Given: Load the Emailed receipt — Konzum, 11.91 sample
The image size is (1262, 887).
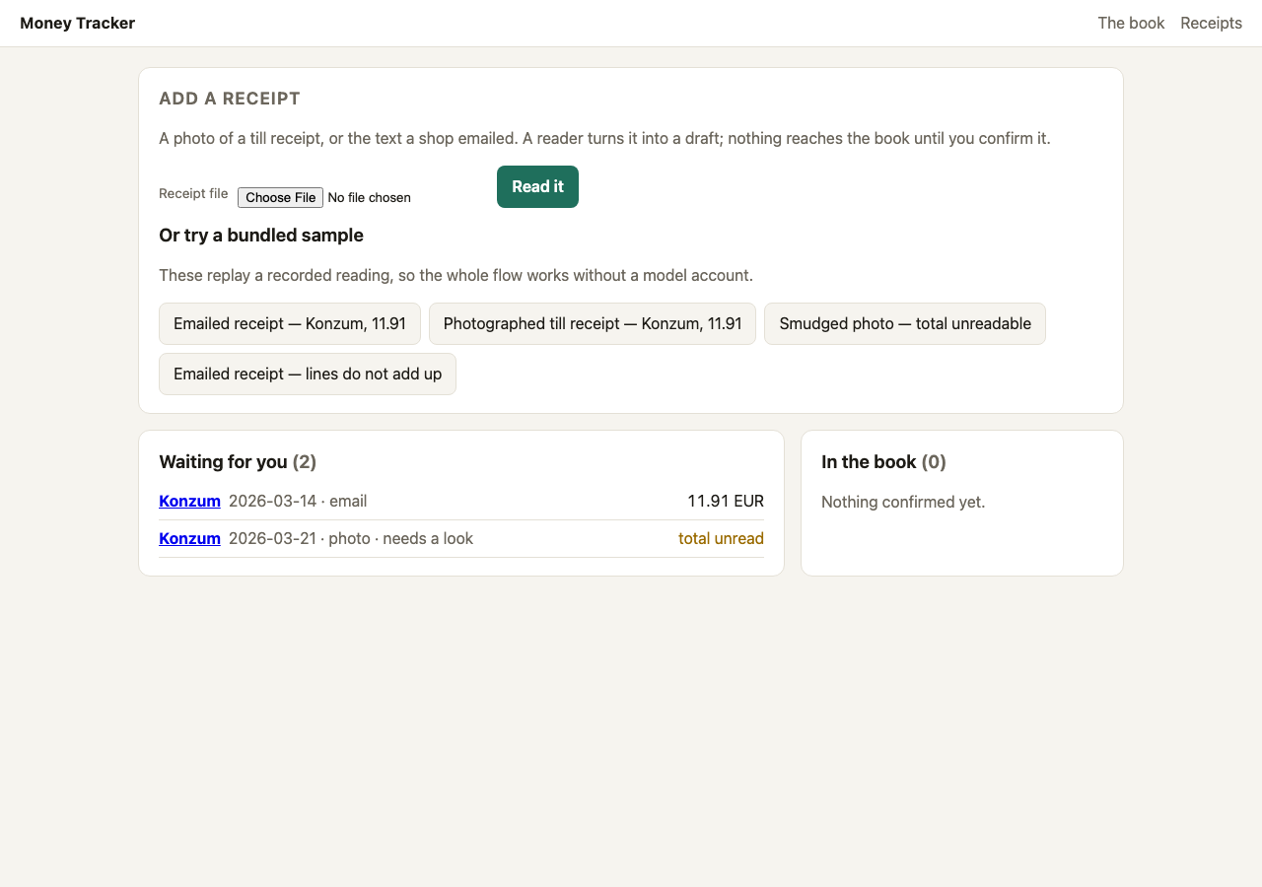Looking at the screenshot, I should [x=290, y=323].
